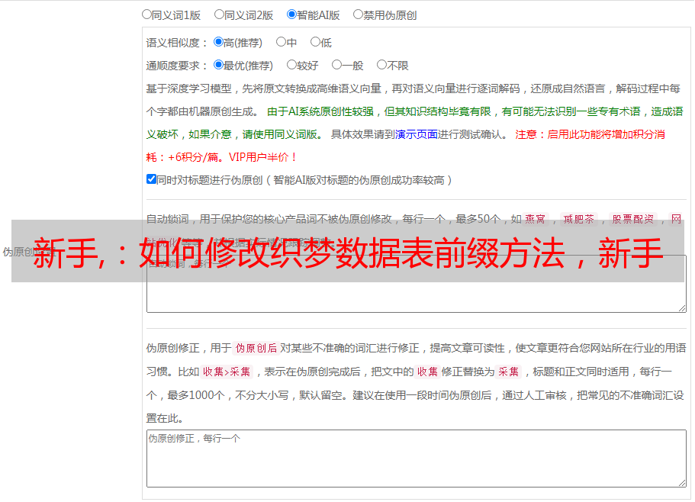Screen dimensions: 695x502
Task: Grab the resize handle of 伪原创修正 textarea
Action: point(682,483)
